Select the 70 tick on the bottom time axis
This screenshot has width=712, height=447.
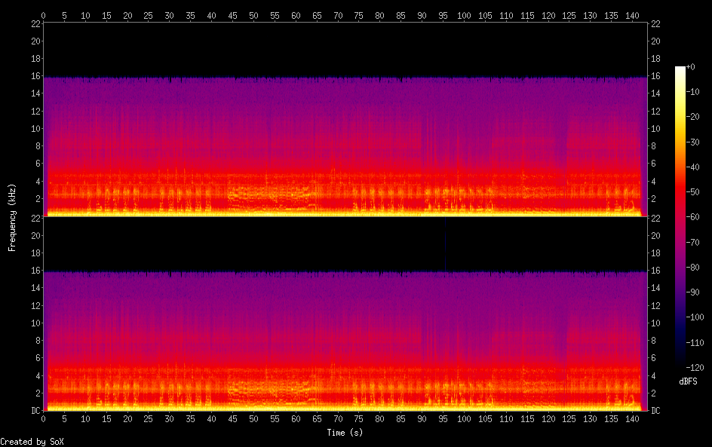coord(338,418)
